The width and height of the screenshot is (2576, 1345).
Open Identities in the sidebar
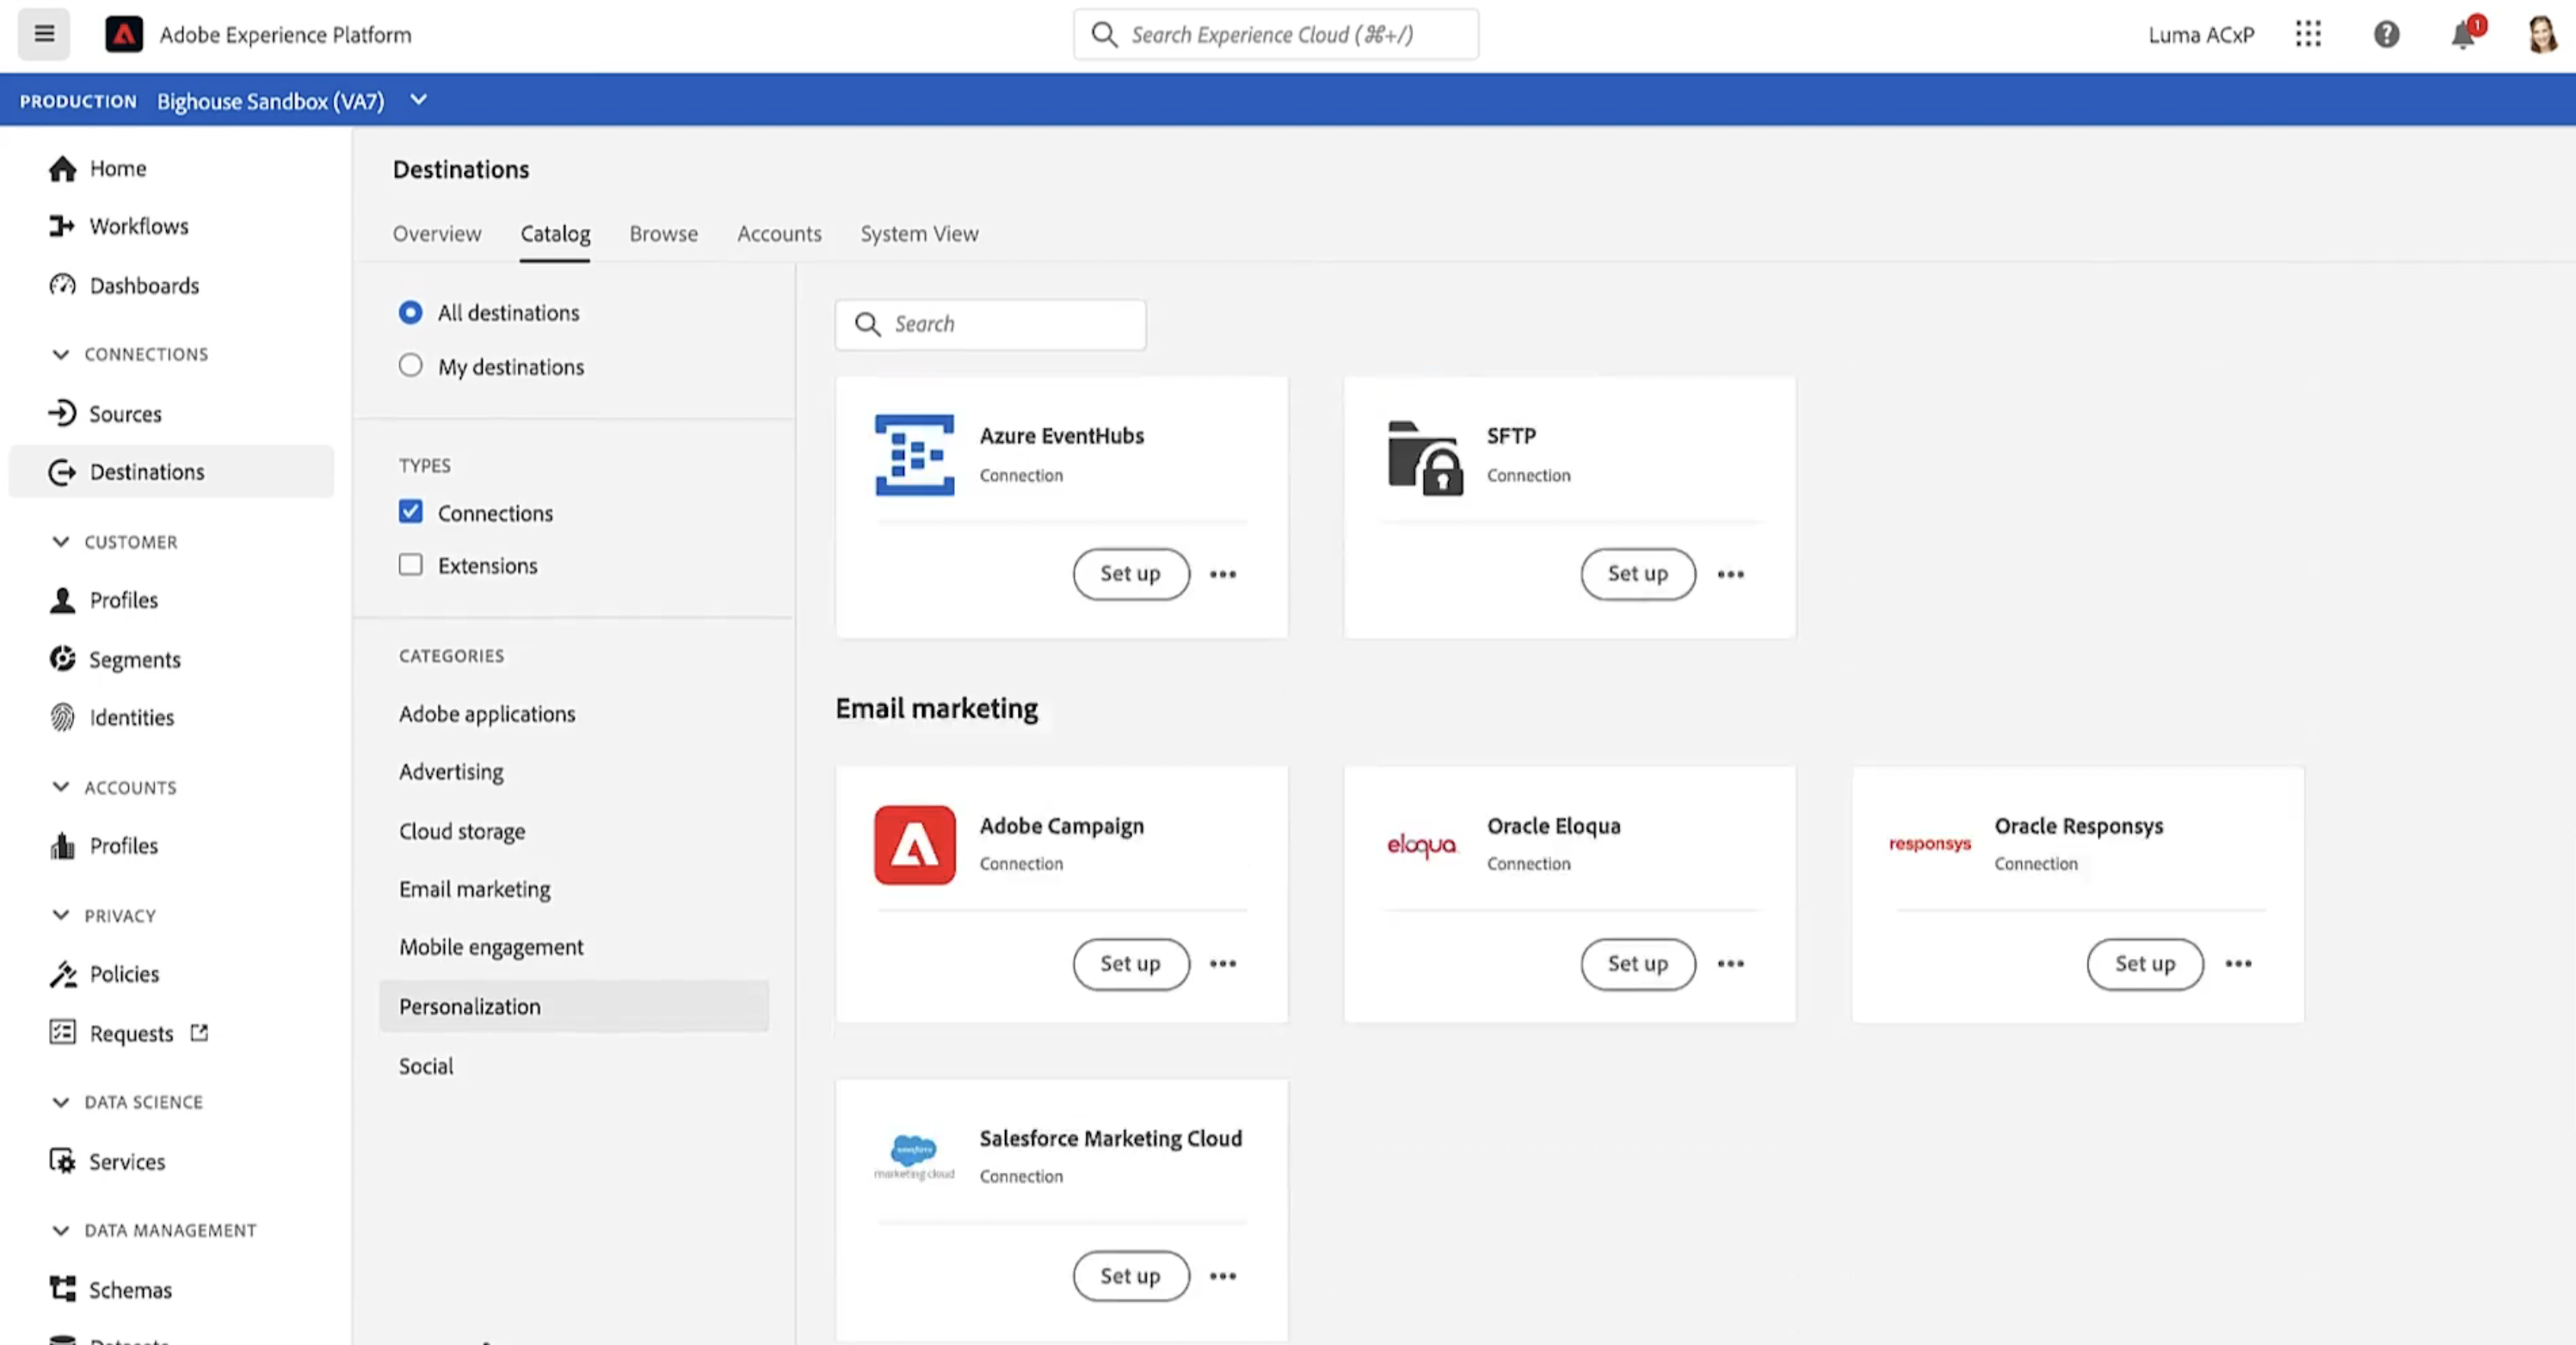pos(111,717)
